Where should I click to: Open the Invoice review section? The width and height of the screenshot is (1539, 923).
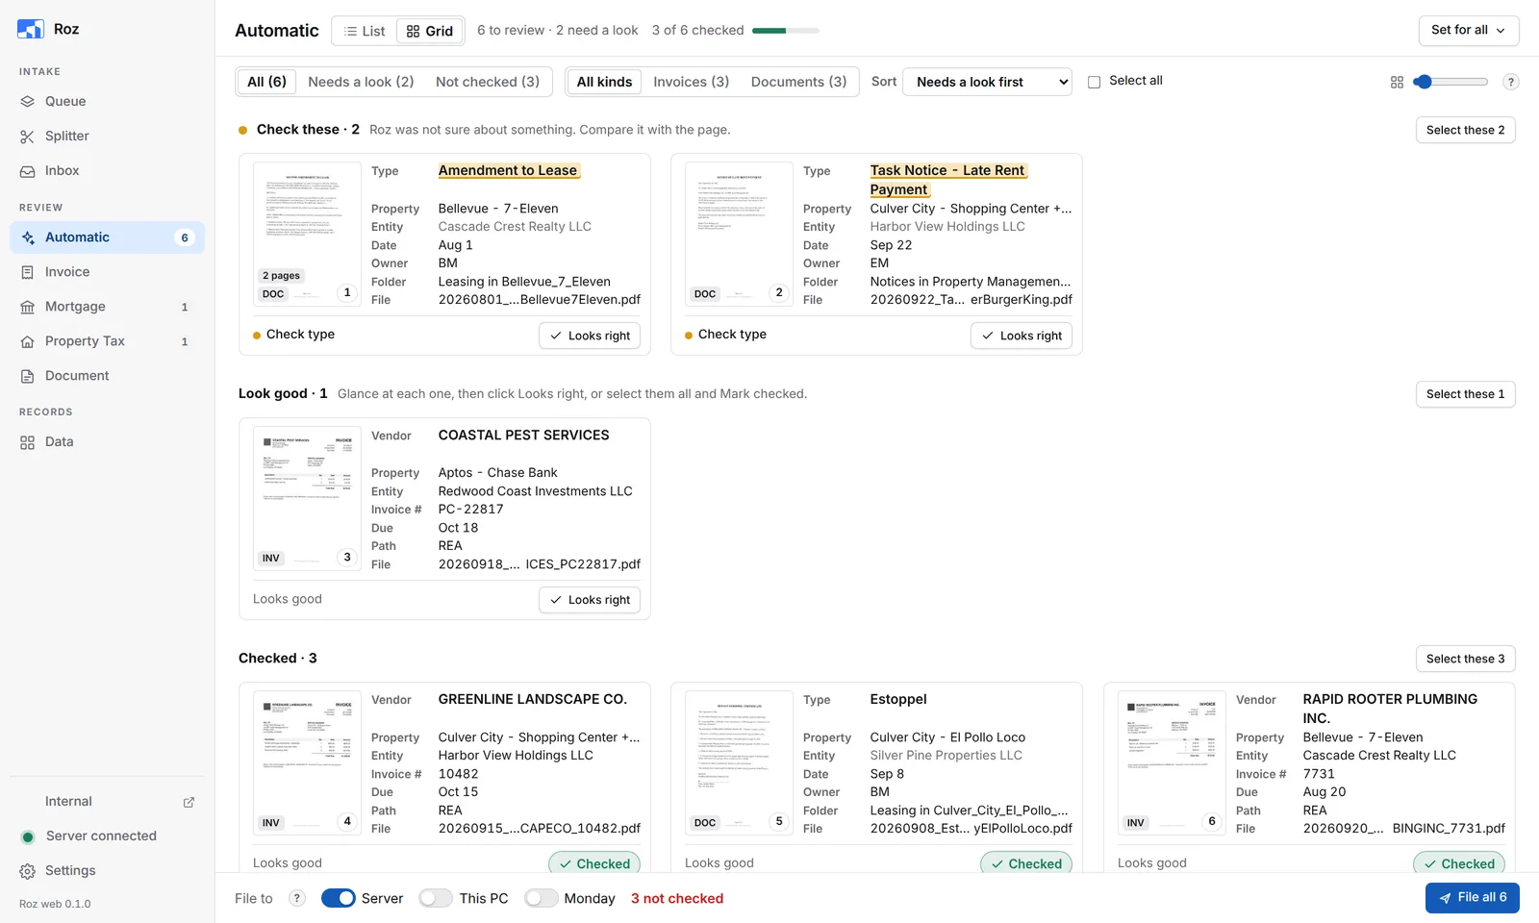[107, 272]
